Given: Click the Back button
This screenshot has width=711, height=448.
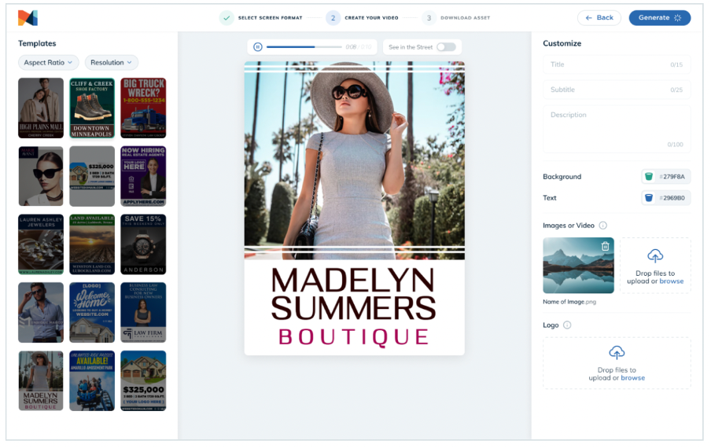Looking at the screenshot, I should click(x=599, y=17).
